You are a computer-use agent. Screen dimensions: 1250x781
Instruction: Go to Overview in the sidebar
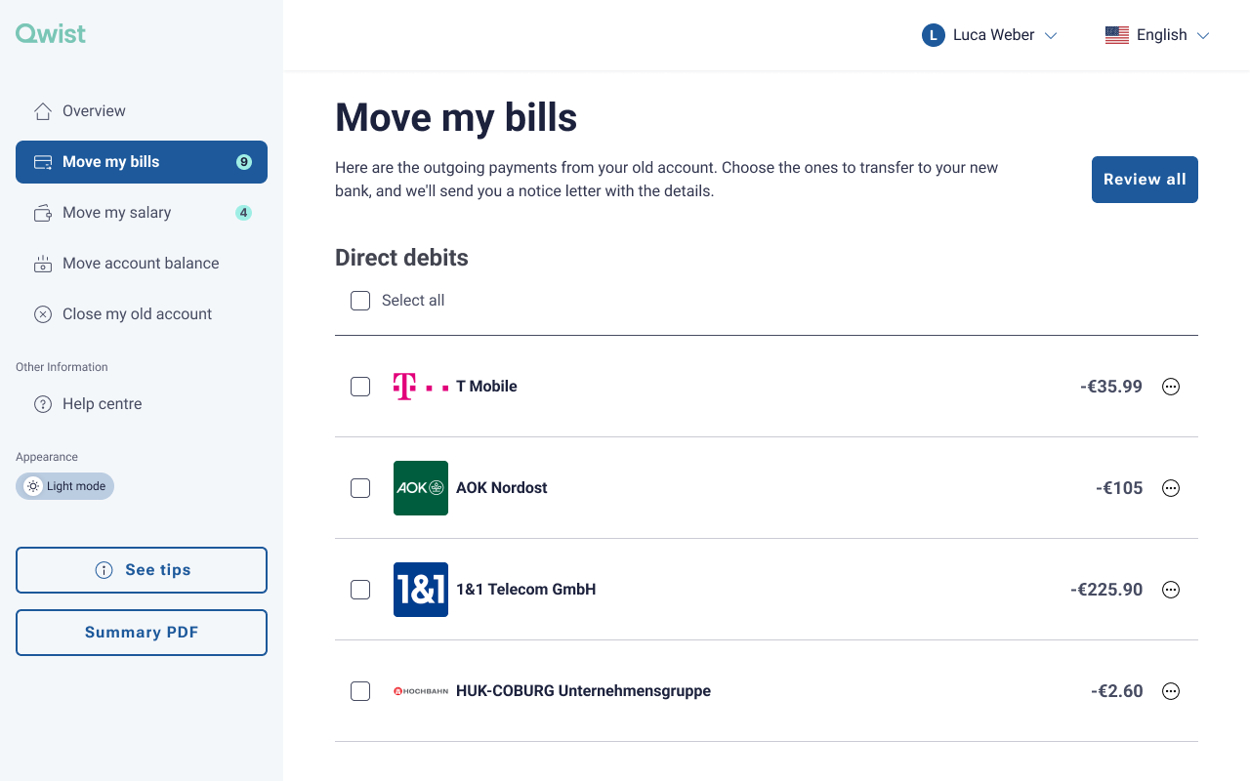[142, 111]
